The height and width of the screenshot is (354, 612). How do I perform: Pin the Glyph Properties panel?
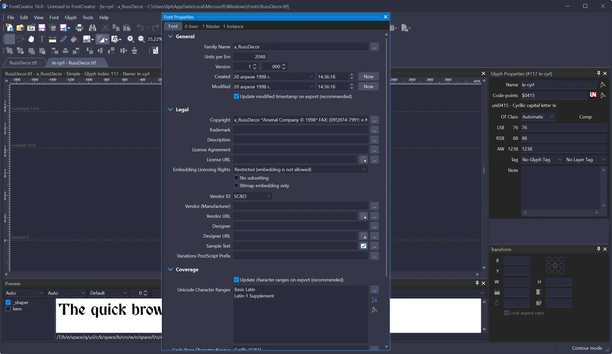coord(599,73)
